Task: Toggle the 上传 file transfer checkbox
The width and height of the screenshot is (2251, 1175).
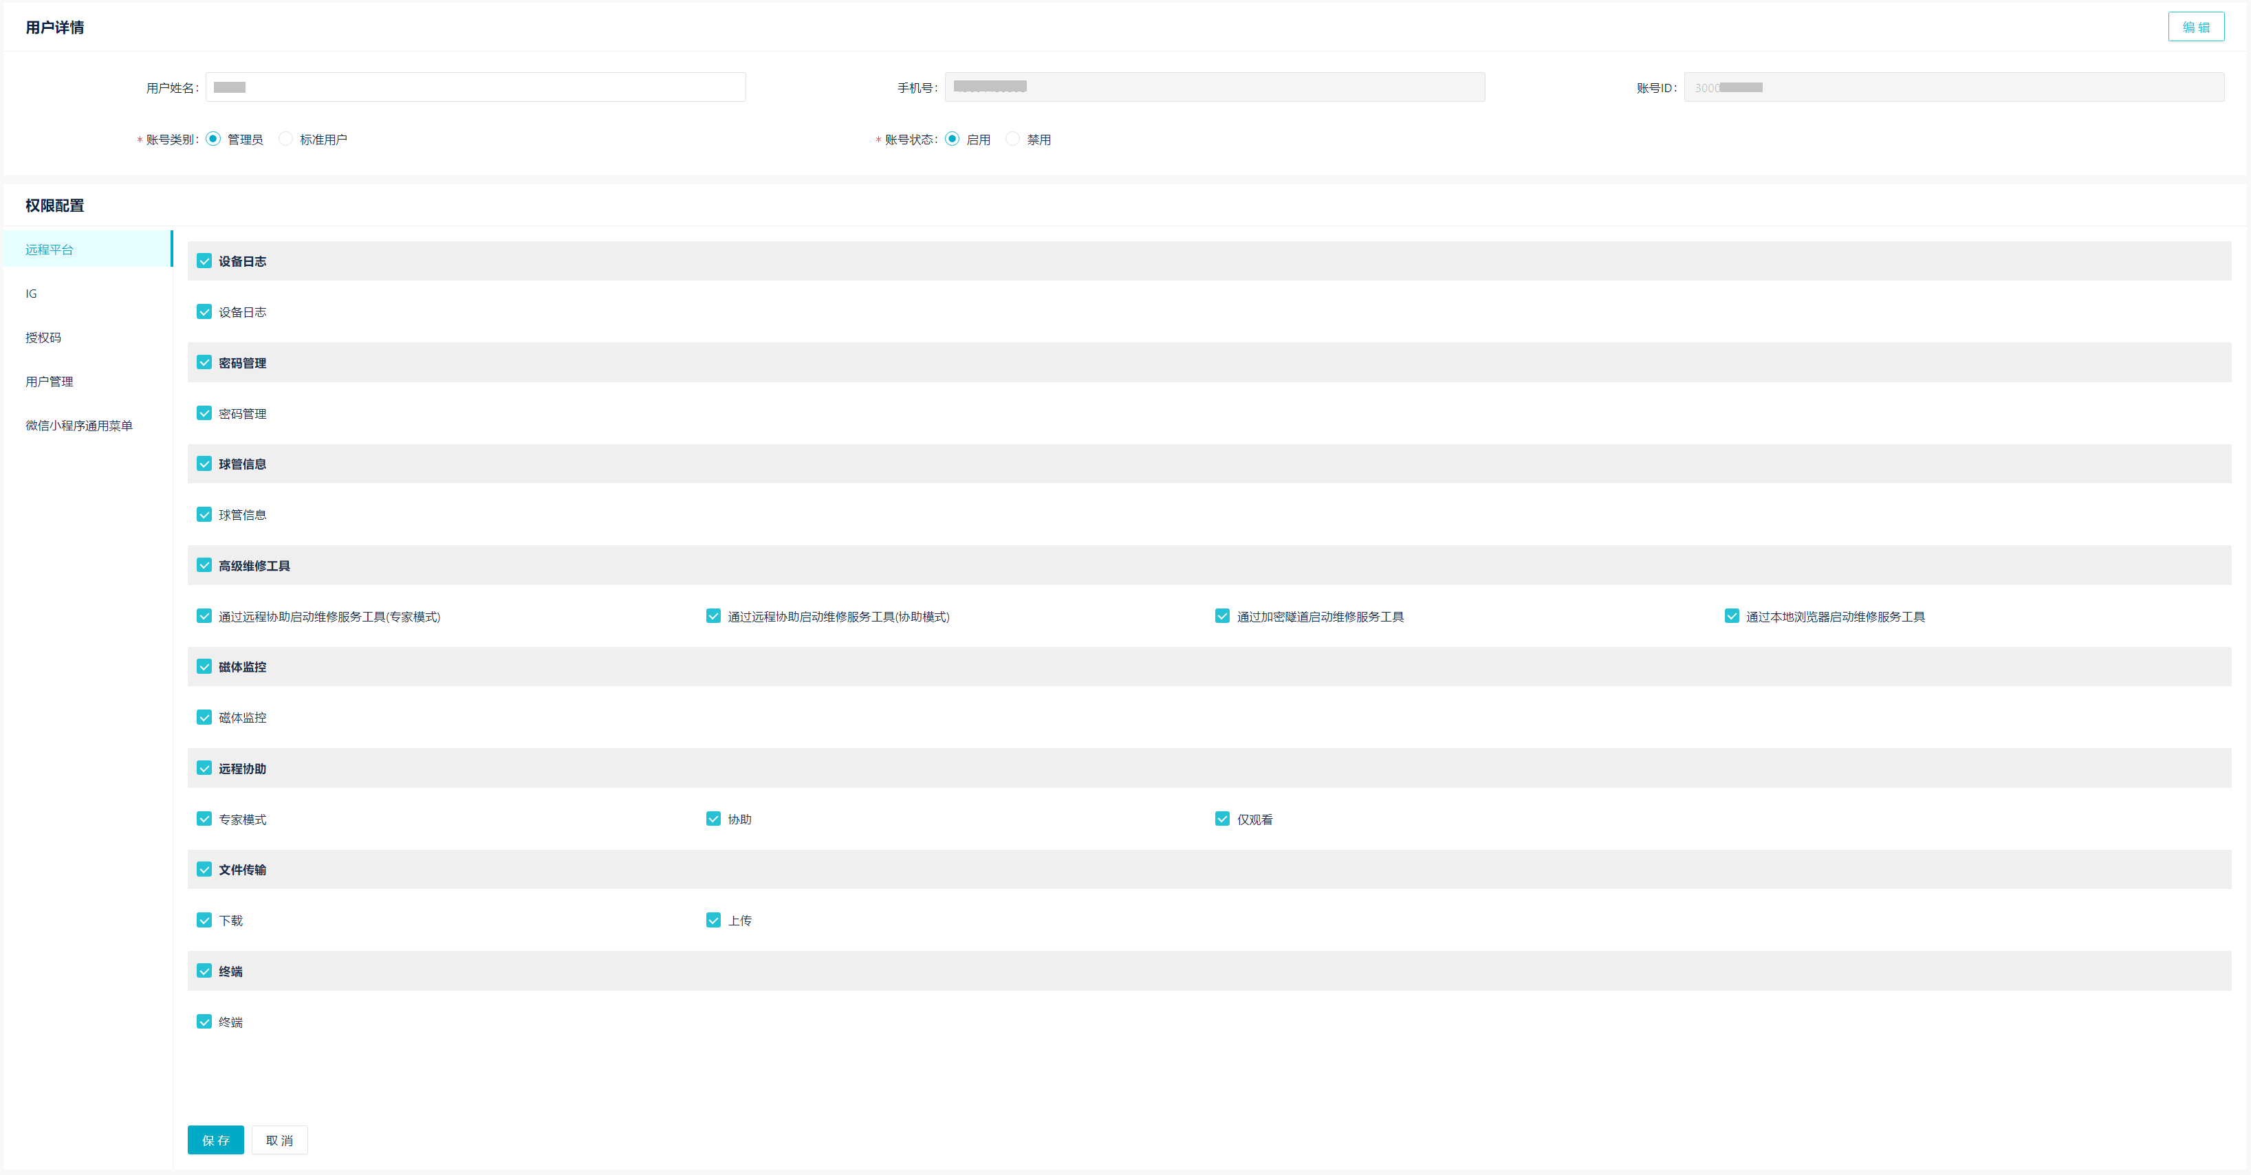Action: (713, 920)
